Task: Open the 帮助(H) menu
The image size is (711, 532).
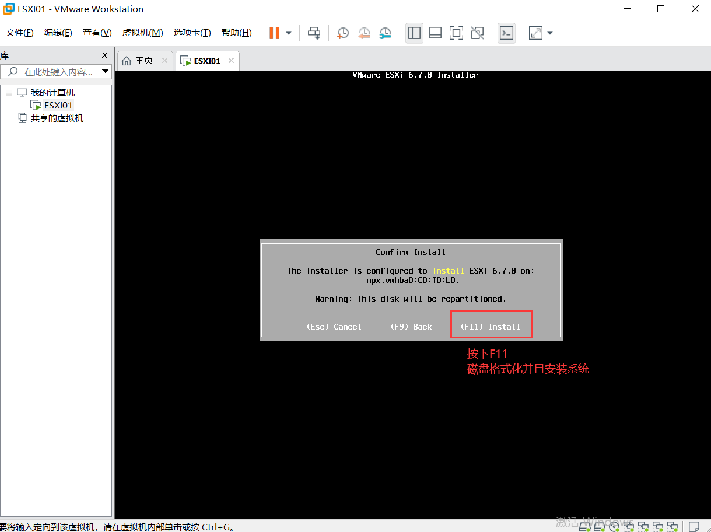Action: 236,33
